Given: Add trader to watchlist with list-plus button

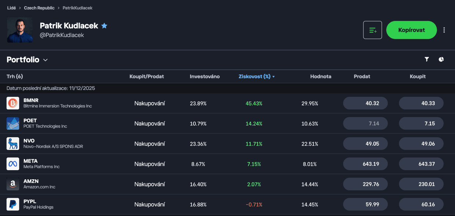Looking at the screenshot, I should (x=372, y=30).
